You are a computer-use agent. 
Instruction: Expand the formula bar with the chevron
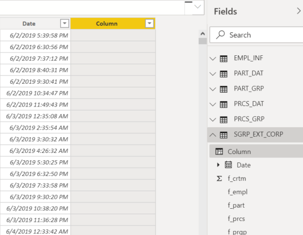(x=198, y=7)
